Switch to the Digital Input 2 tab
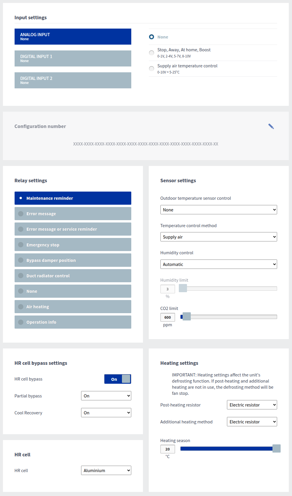 (73, 80)
